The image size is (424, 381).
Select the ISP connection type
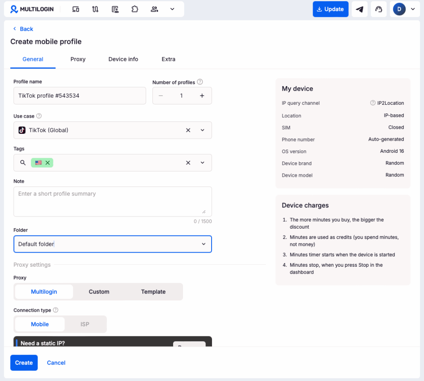pyautogui.click(x=84, y=324)
